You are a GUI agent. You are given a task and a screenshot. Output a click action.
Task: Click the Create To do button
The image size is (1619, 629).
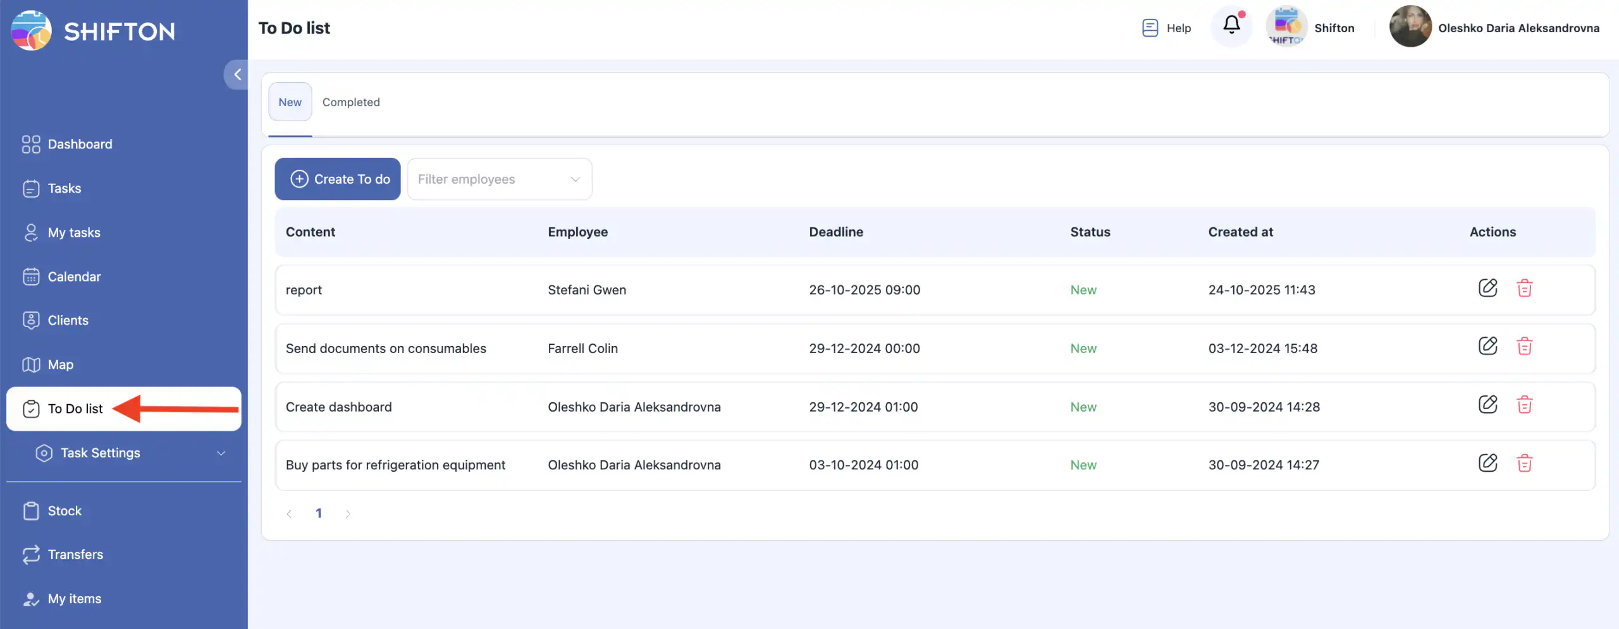coord(338,179)
